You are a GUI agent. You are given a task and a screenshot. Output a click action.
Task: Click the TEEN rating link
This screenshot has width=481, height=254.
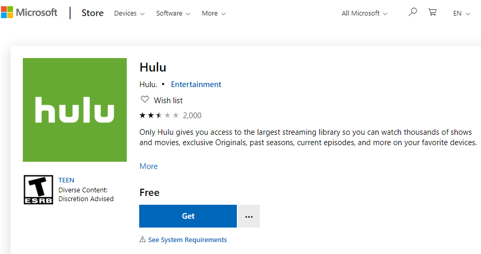click(66, 180)
